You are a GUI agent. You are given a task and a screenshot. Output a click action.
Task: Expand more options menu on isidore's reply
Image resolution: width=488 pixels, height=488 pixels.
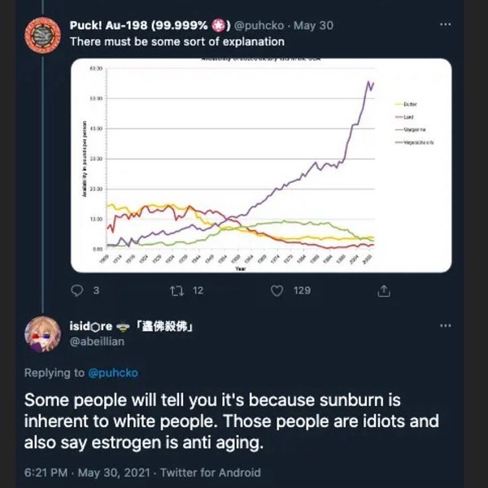444,325
